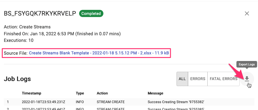The height and width of the screenshot is (110, 258).
Task: Click INFO type in log row 1
Action: click(80, 102)
